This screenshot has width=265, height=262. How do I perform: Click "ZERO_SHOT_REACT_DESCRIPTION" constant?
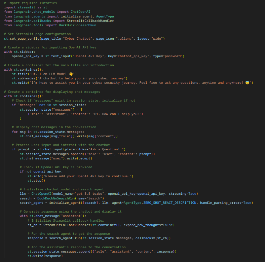pyautogui.click(x=170, y=203)
